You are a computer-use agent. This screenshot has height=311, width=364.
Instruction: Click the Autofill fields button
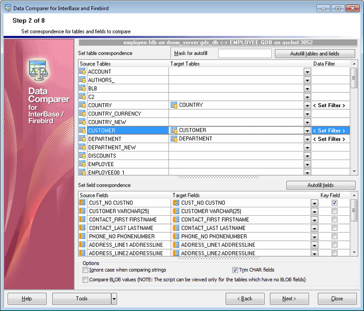[x=321, y=185]
